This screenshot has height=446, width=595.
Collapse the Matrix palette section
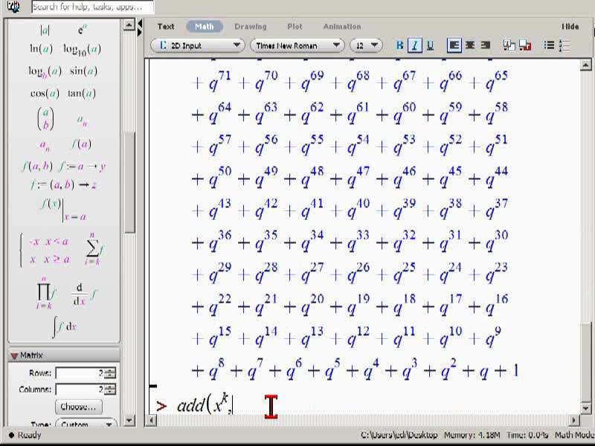point(14,356)
